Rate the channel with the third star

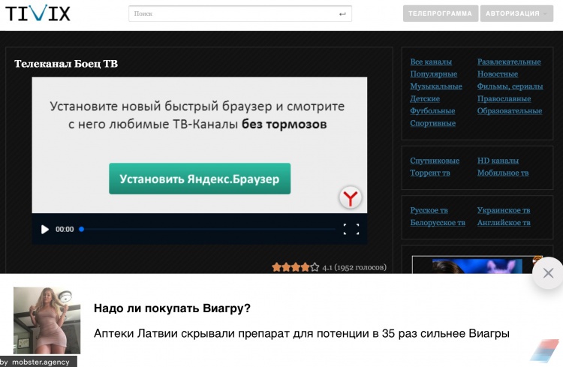pos(296,267)
